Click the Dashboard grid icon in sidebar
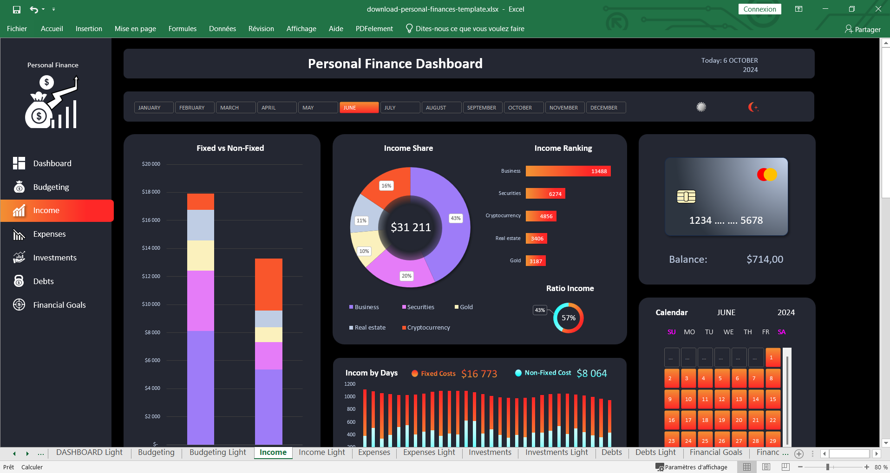The height and width of the screenshot is (473, 890). 19,163
